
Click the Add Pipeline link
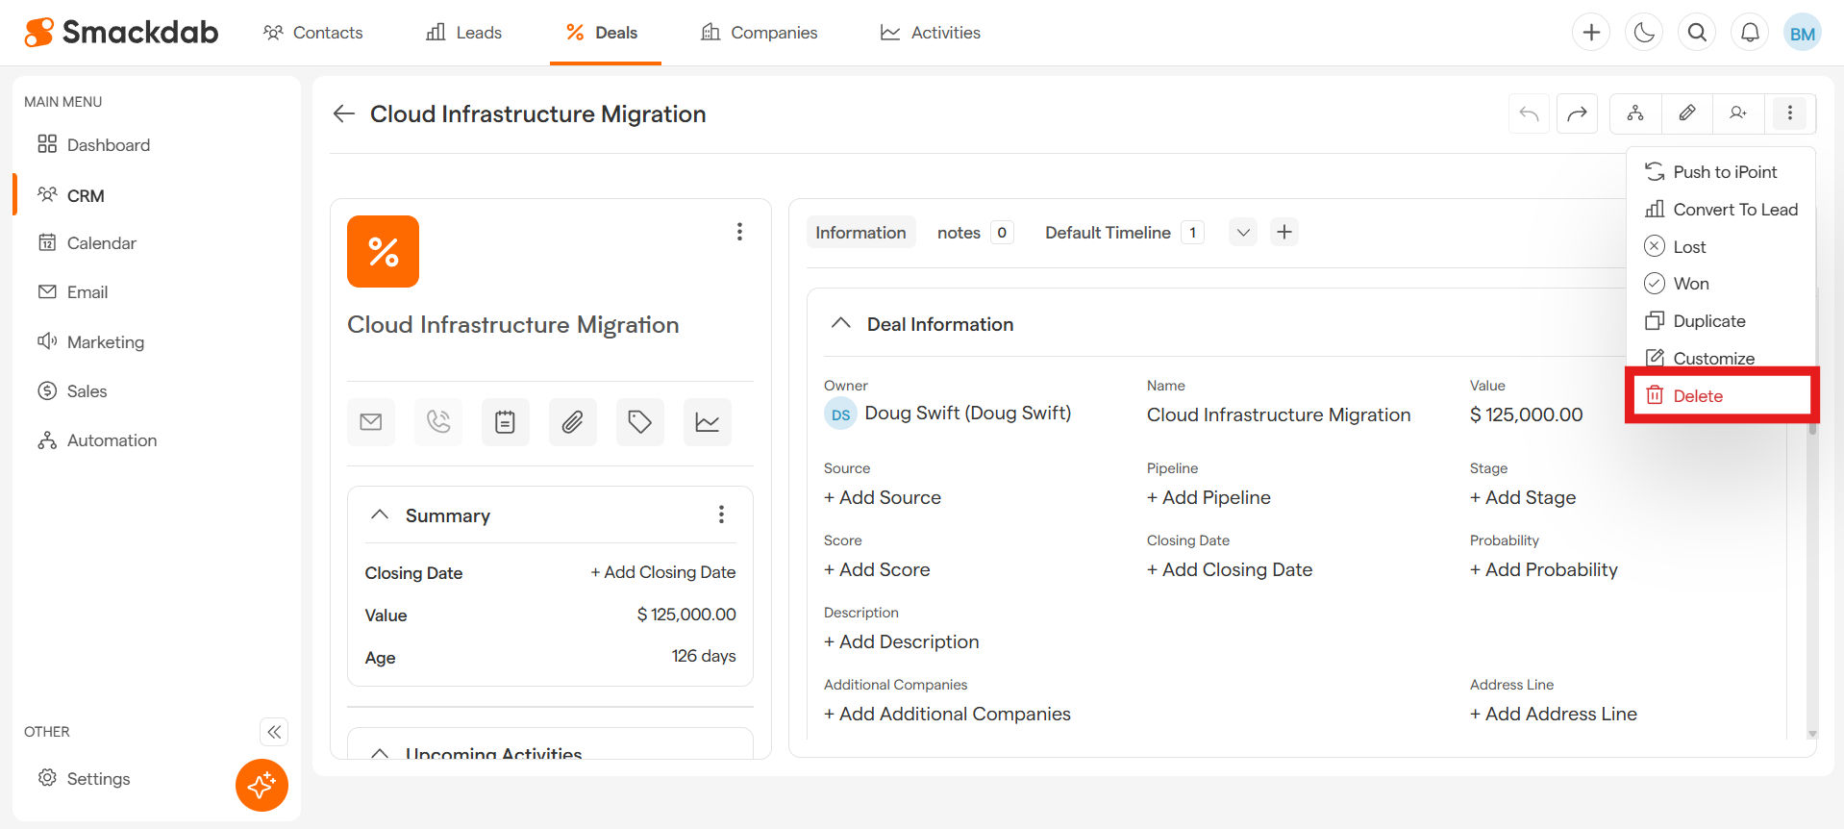pyautogui.click(x=1209, y=497)
